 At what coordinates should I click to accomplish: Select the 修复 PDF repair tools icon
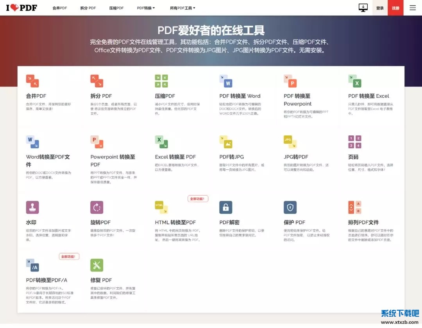click(x=97, y=265)
